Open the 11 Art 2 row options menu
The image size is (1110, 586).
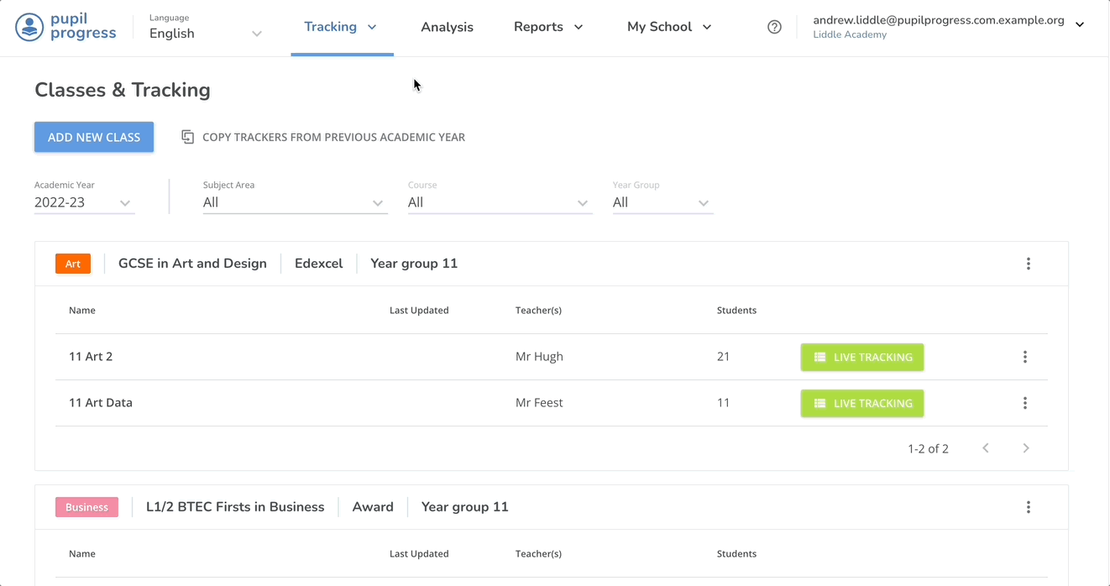click(x=1024, y=357)
